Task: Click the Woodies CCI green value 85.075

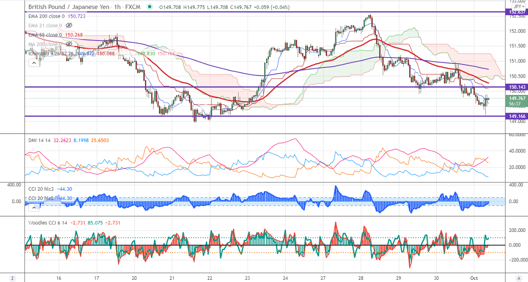Action: point(95,223)
